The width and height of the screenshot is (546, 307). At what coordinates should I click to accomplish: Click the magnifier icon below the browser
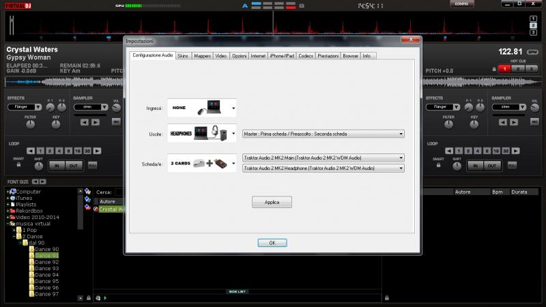(x=98, y=298)
